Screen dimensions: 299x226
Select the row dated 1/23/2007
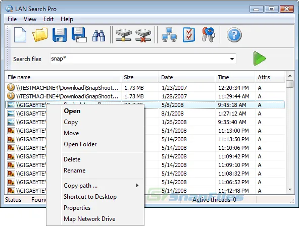145,88
